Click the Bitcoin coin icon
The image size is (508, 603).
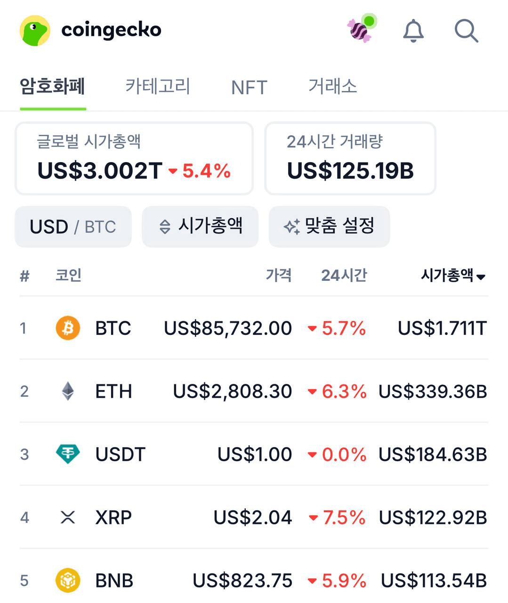68,328
